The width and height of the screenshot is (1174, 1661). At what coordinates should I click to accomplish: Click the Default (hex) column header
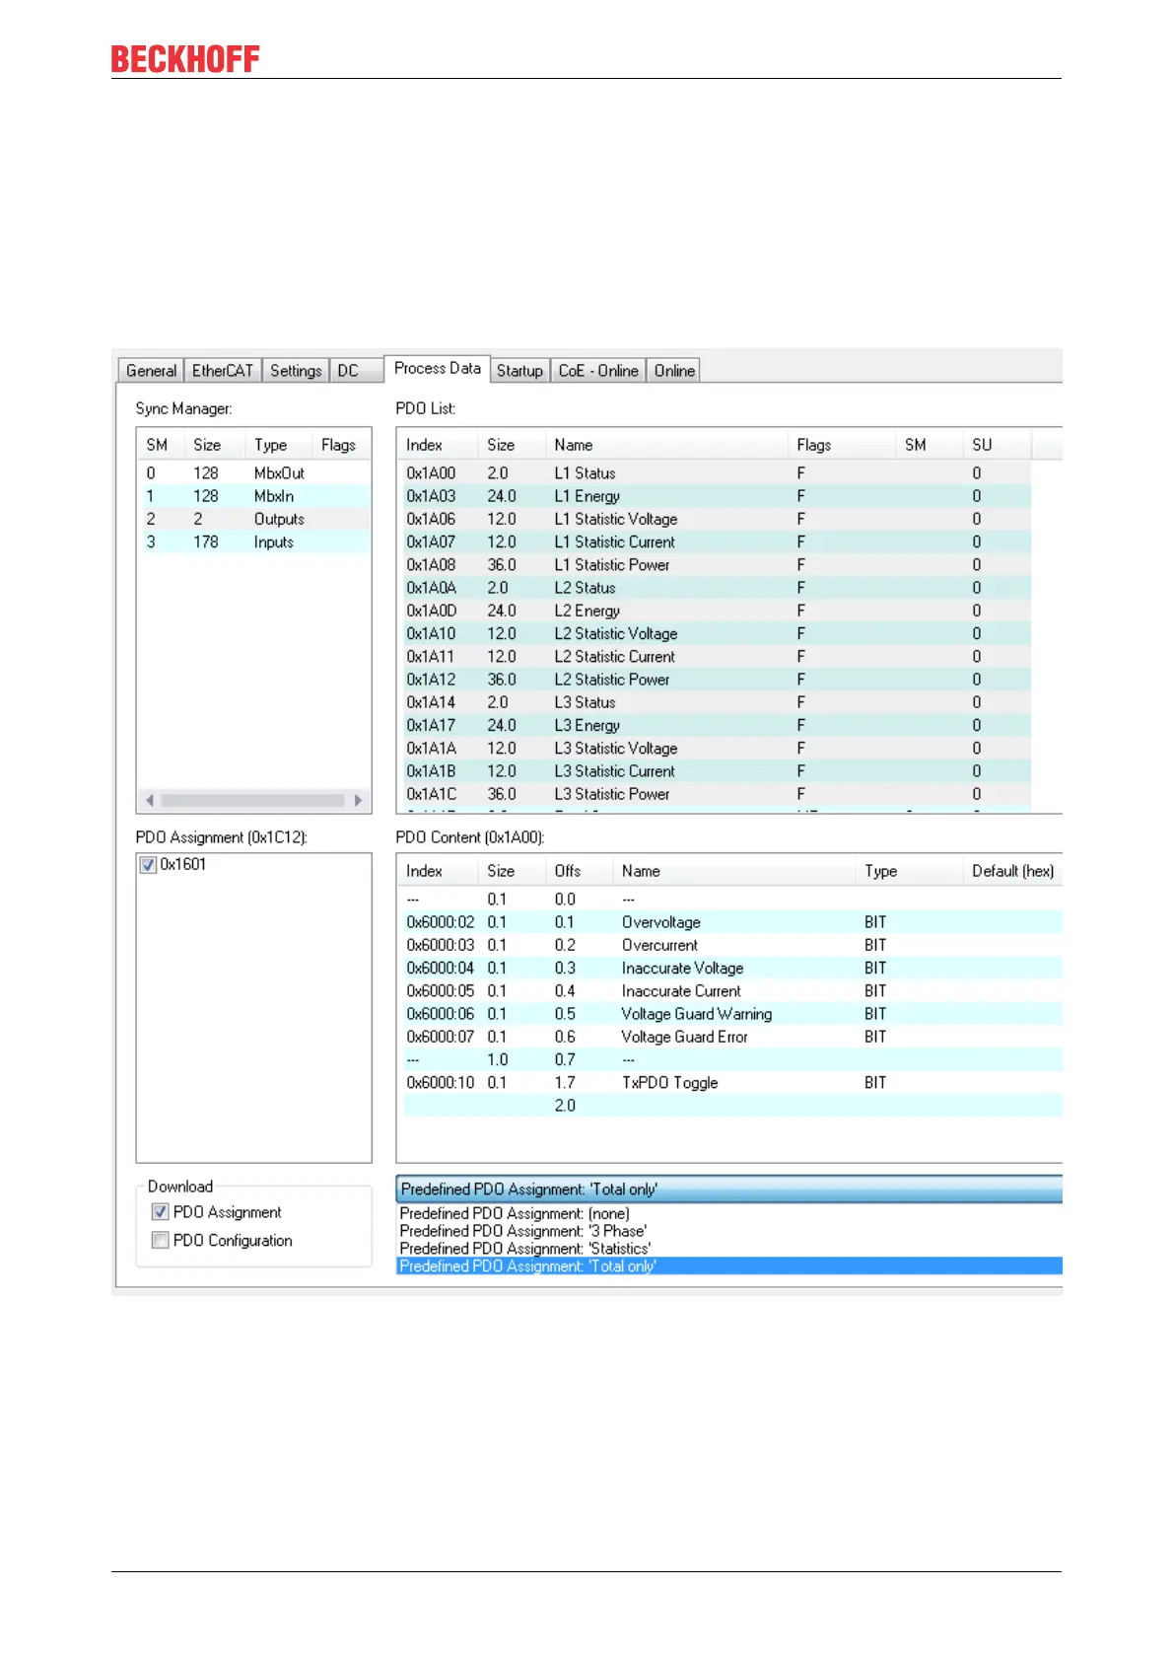(1013, 871)
